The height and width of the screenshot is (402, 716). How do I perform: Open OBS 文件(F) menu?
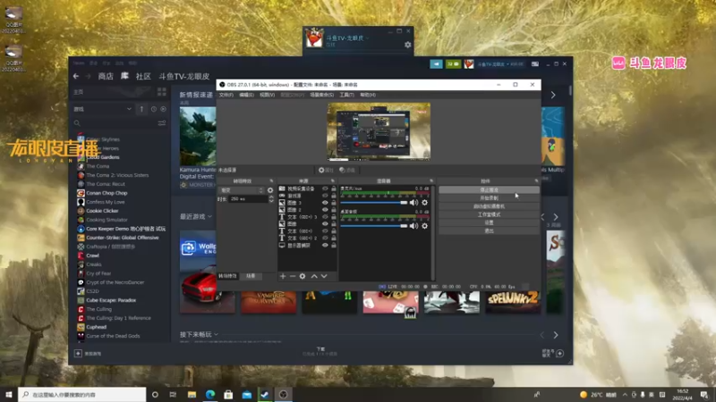226,95
